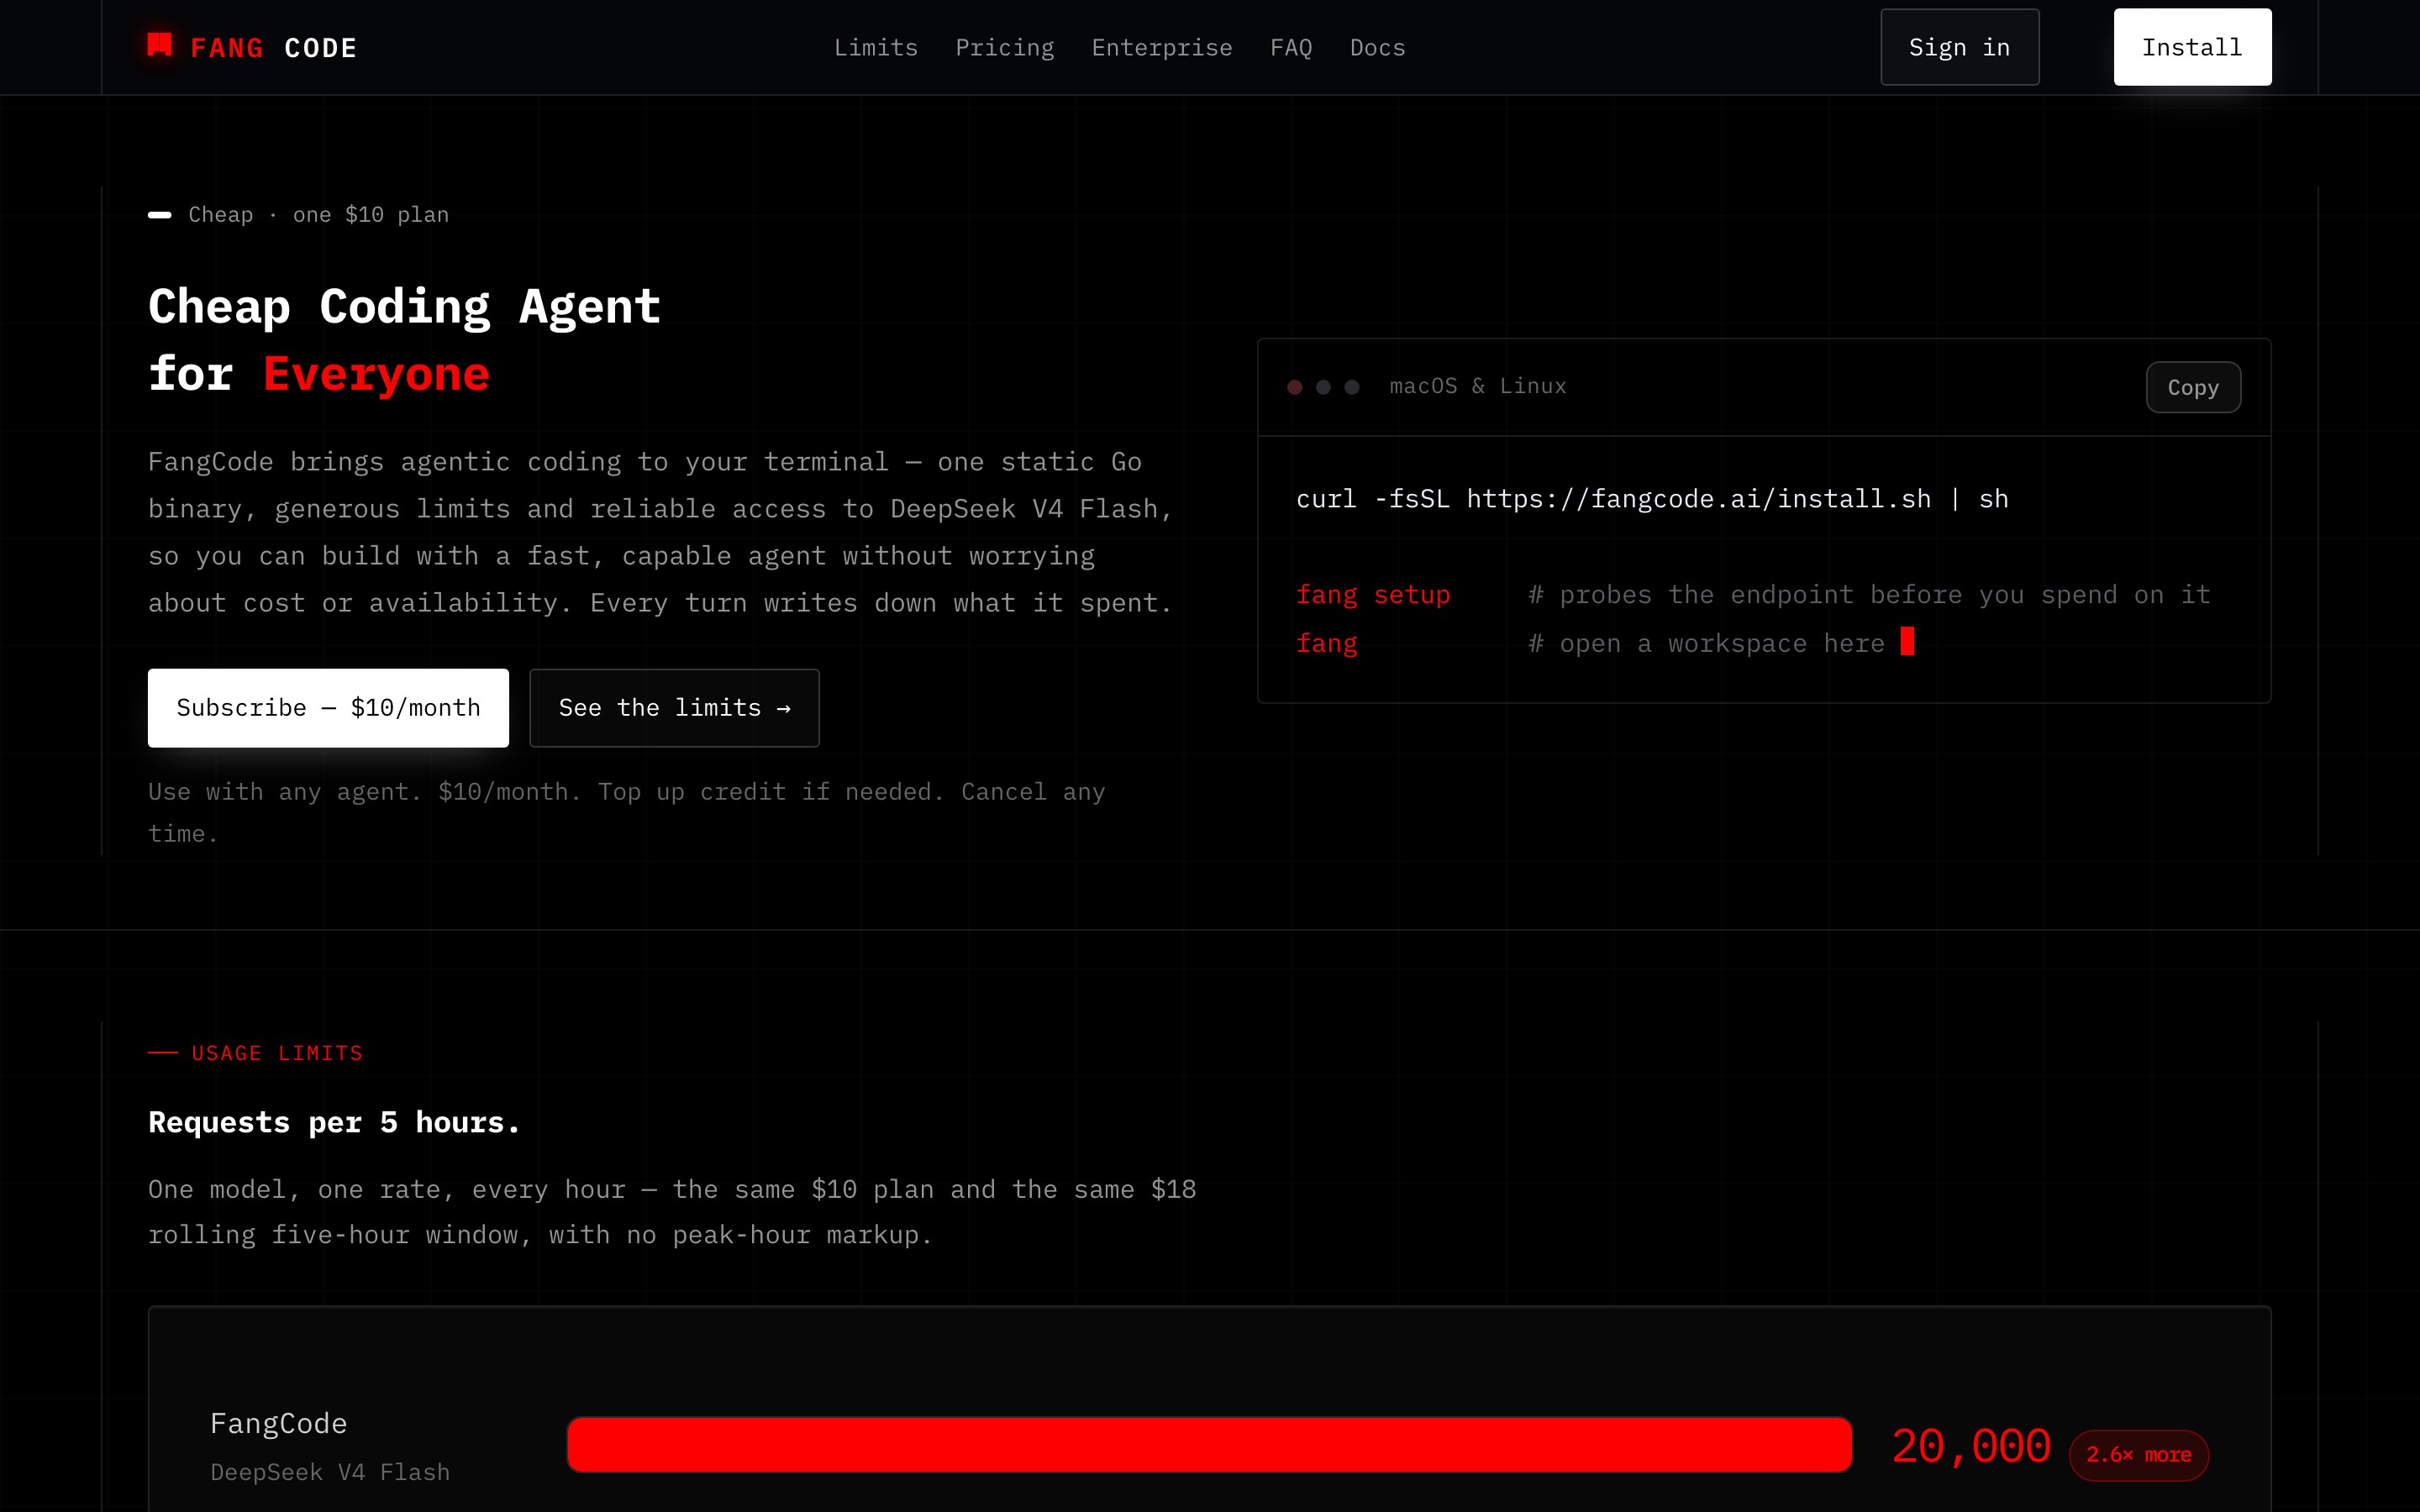
Task: Click the curl install command line
Action: tap(1652, 499)
